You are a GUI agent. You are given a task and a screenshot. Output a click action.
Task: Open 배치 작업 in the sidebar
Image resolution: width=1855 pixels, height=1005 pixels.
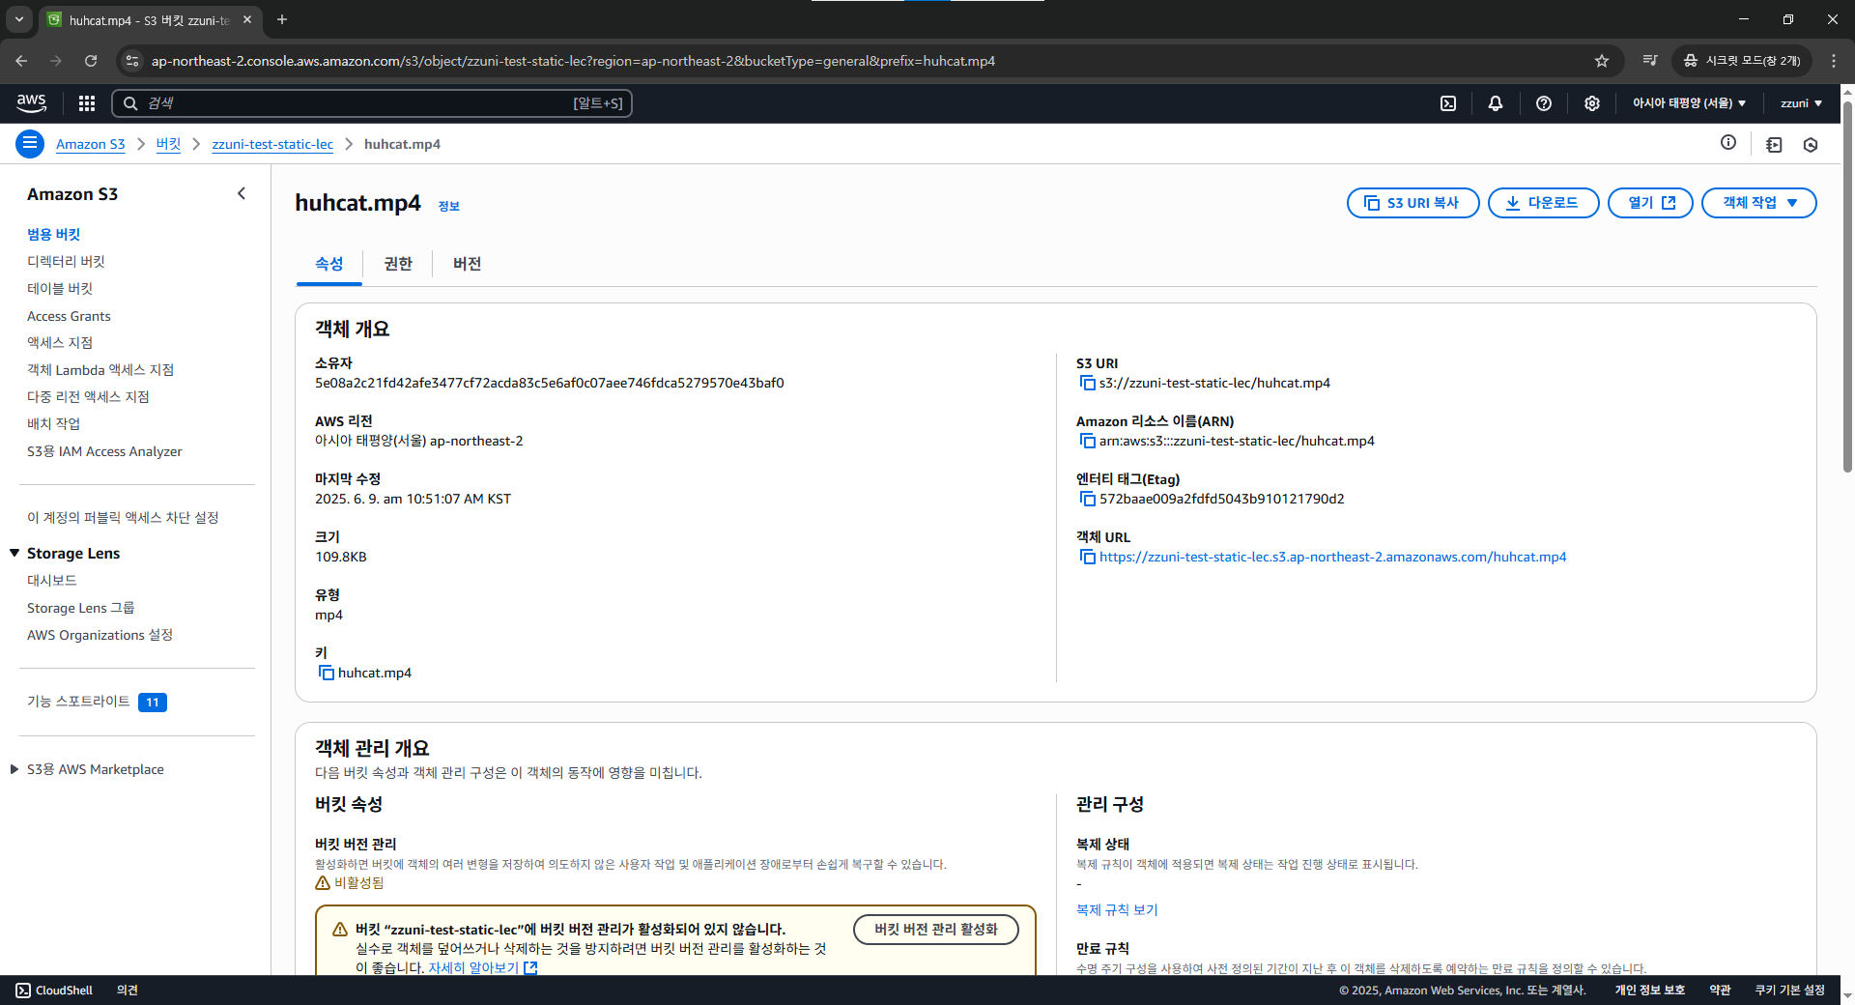point(53,423)
